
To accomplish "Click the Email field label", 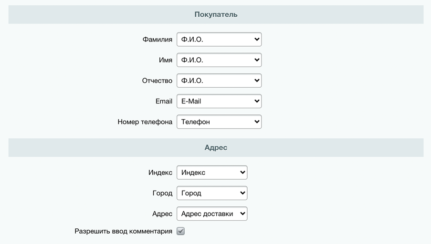I will [x=164, y=101].
